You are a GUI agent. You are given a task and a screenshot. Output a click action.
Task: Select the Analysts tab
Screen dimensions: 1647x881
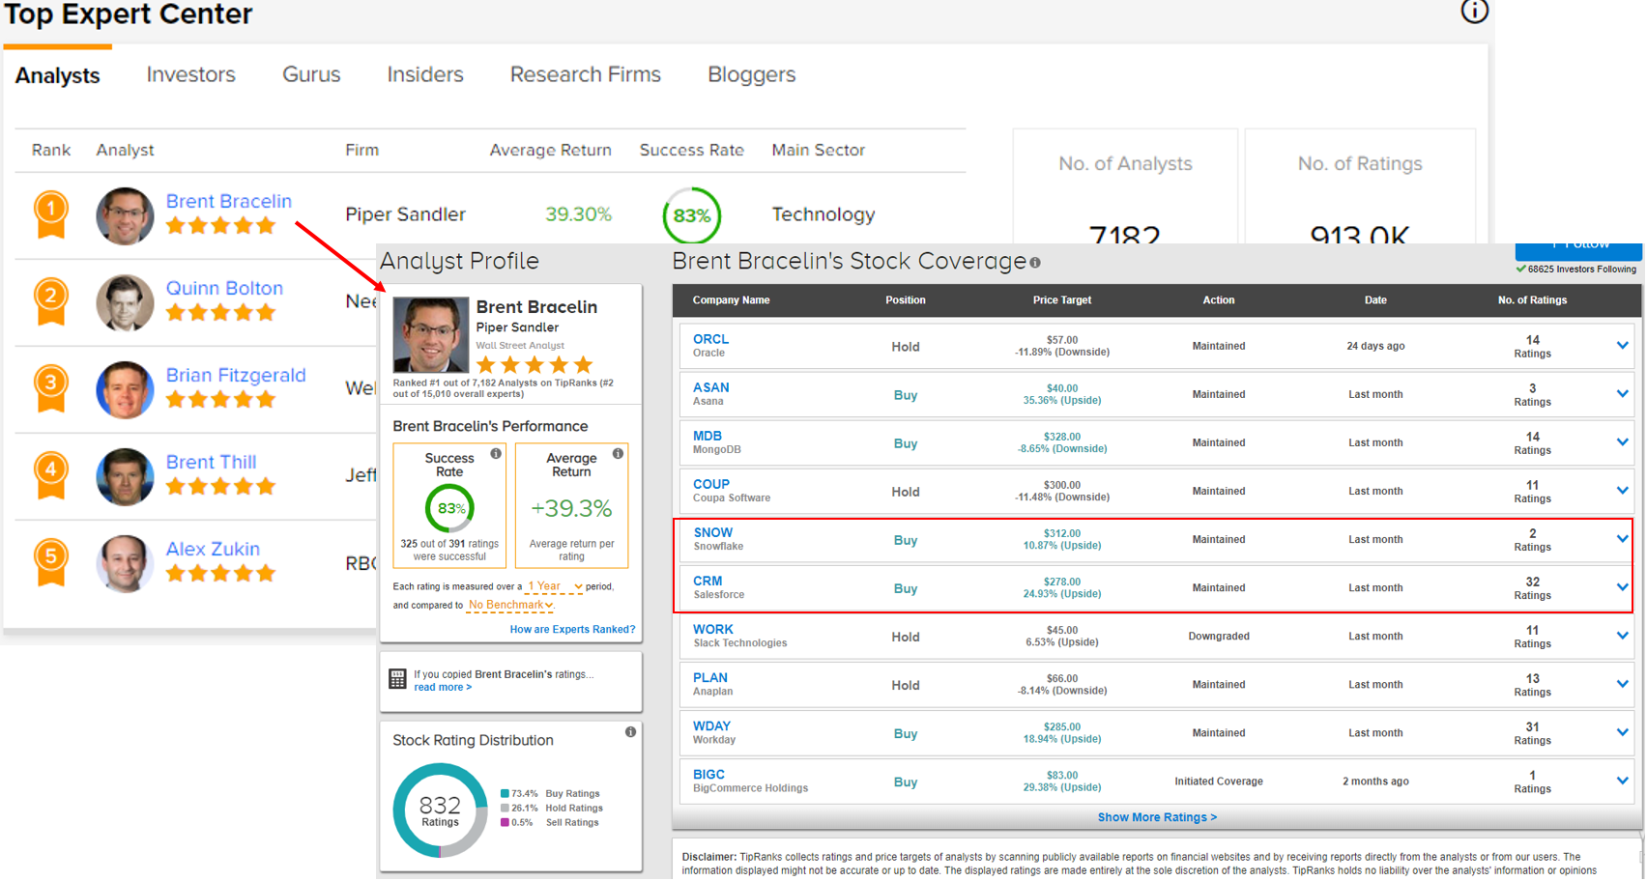click(58, 75)
